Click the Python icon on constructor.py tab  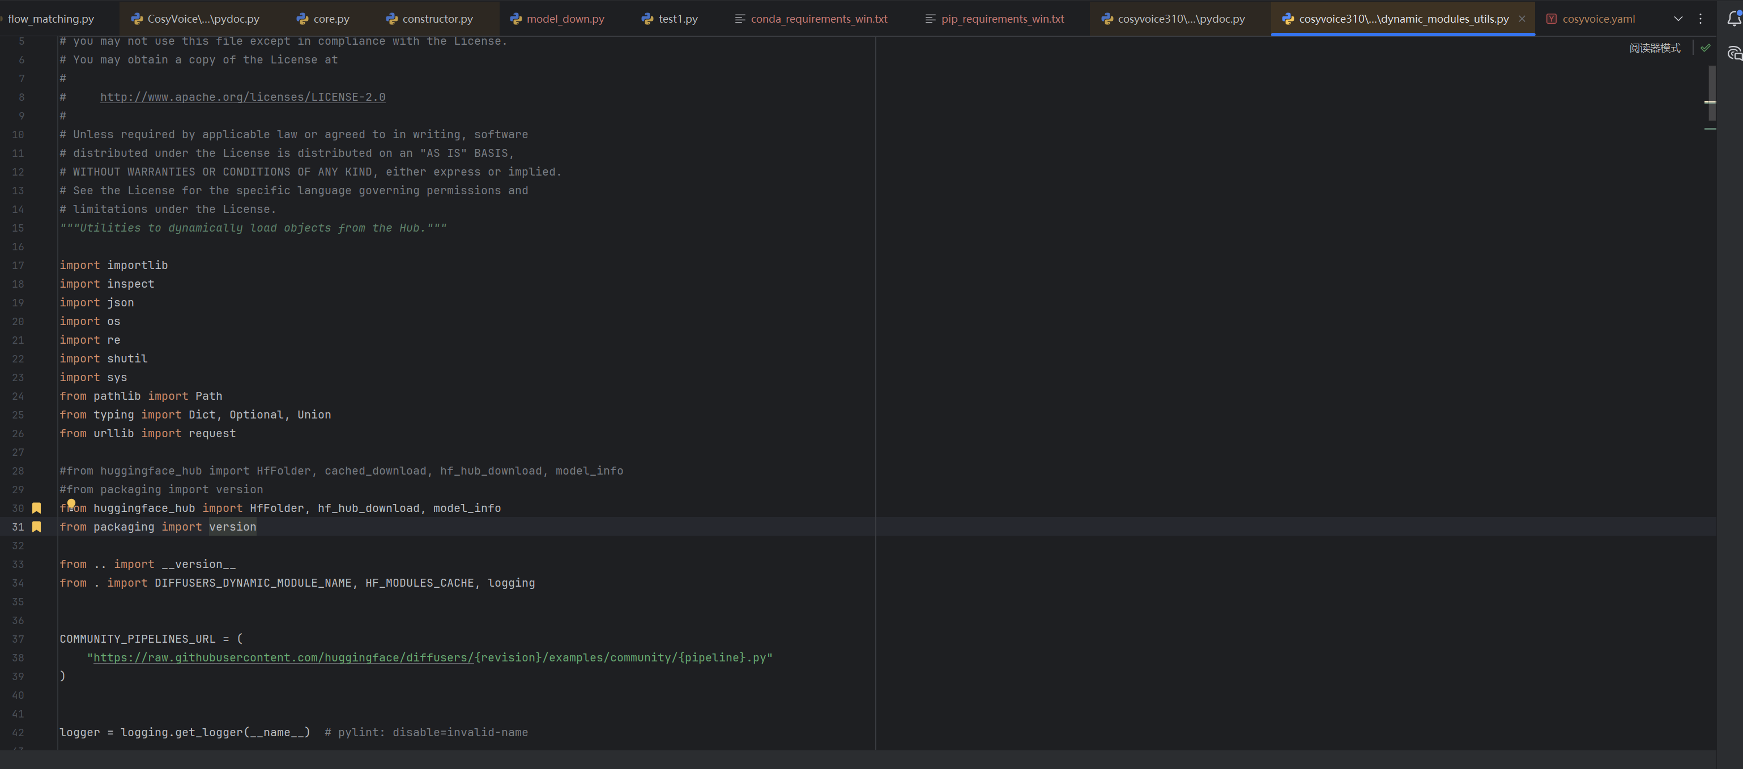coord(393,18)
